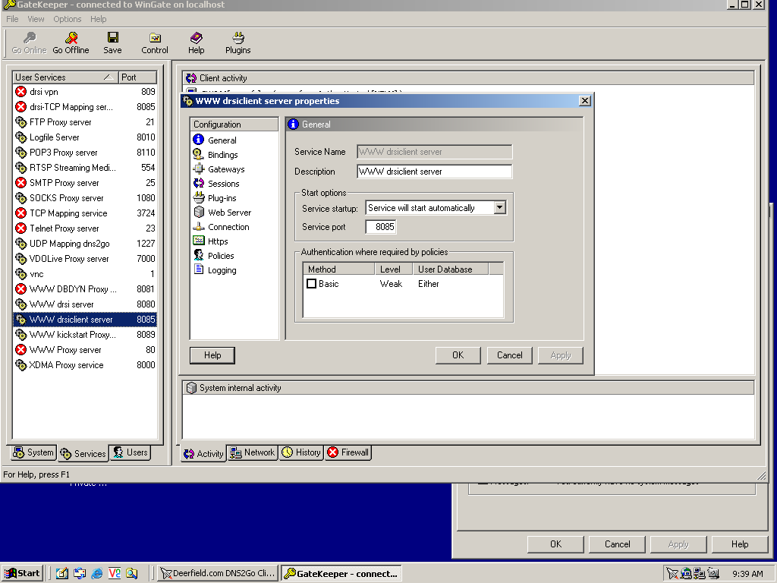Screen dimensions: 777x583
Task: Sort the services list by Port header
Action: tap(138, 77)
